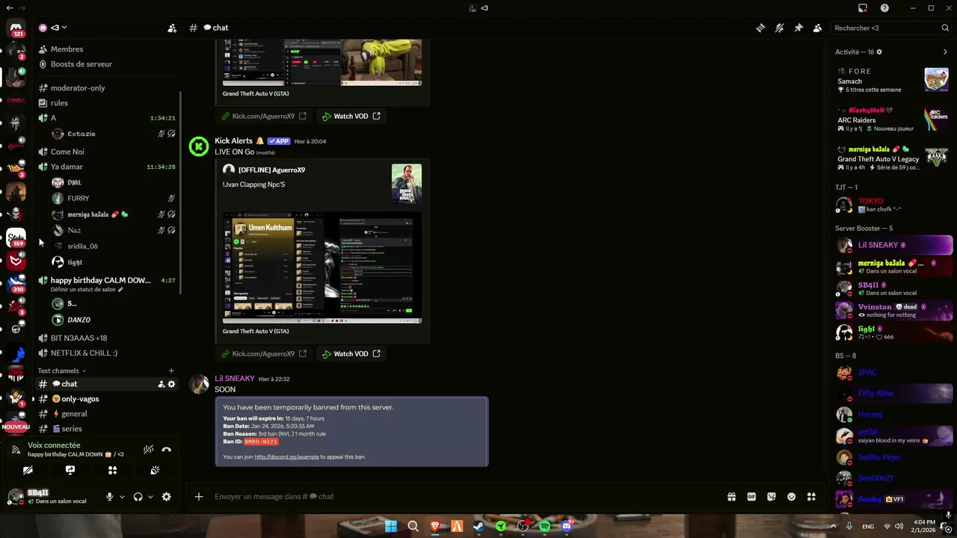Click plus button to attach a file

click(x=199, y=496)
